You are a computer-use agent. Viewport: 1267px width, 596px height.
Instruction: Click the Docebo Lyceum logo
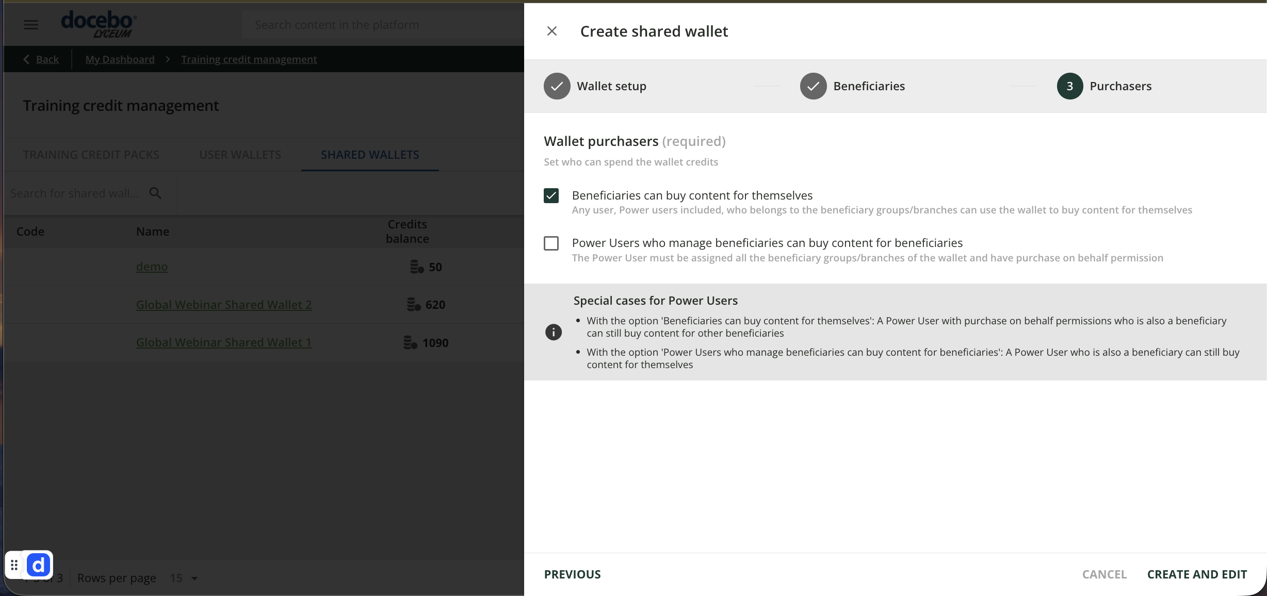[99, 24]
